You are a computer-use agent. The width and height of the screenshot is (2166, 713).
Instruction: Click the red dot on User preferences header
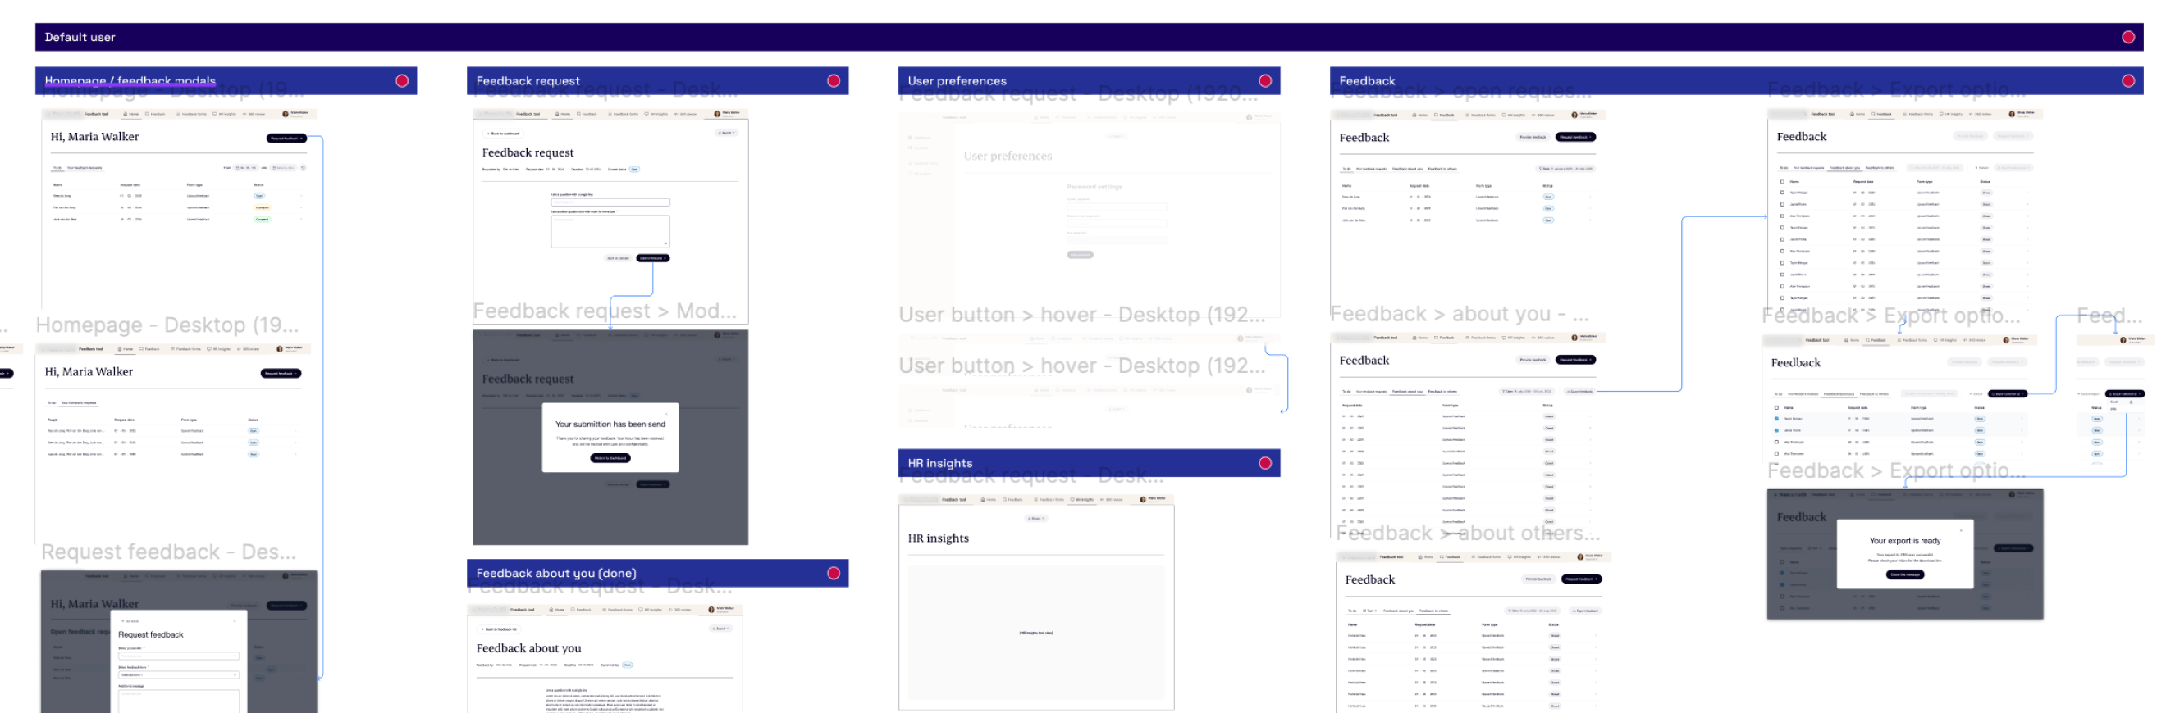[x=1264, y=80]
